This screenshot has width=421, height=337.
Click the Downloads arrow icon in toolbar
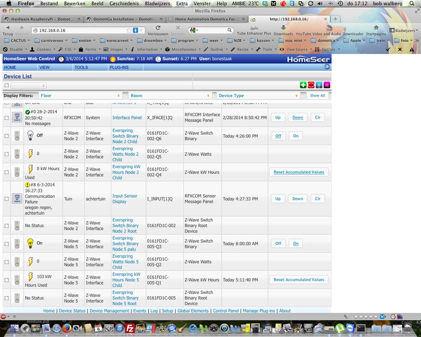tap(283, 28)
